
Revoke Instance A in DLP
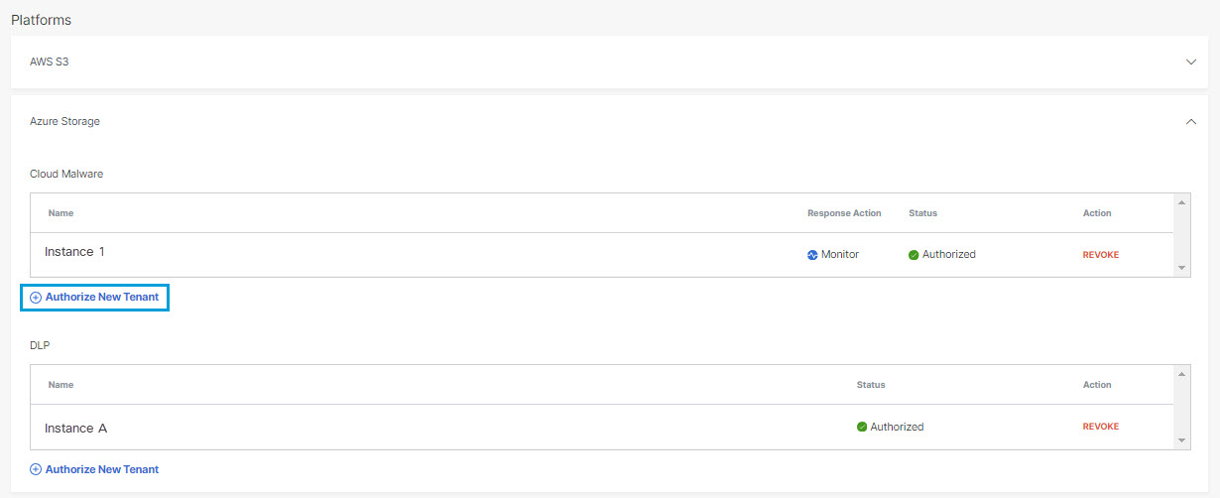pyautogui.click(x=1100, y=427)
